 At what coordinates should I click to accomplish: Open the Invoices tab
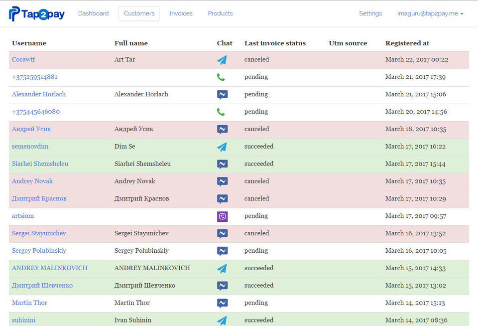[x=181, y=13]
